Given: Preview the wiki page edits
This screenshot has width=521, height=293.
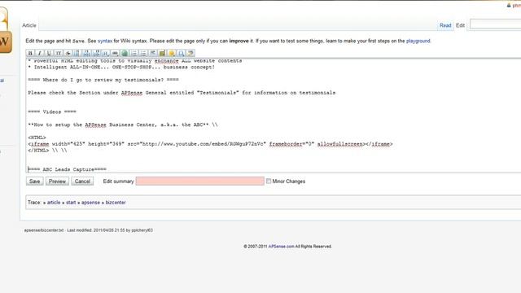Looking at the screenshot, I should click(x=57, y=181).
